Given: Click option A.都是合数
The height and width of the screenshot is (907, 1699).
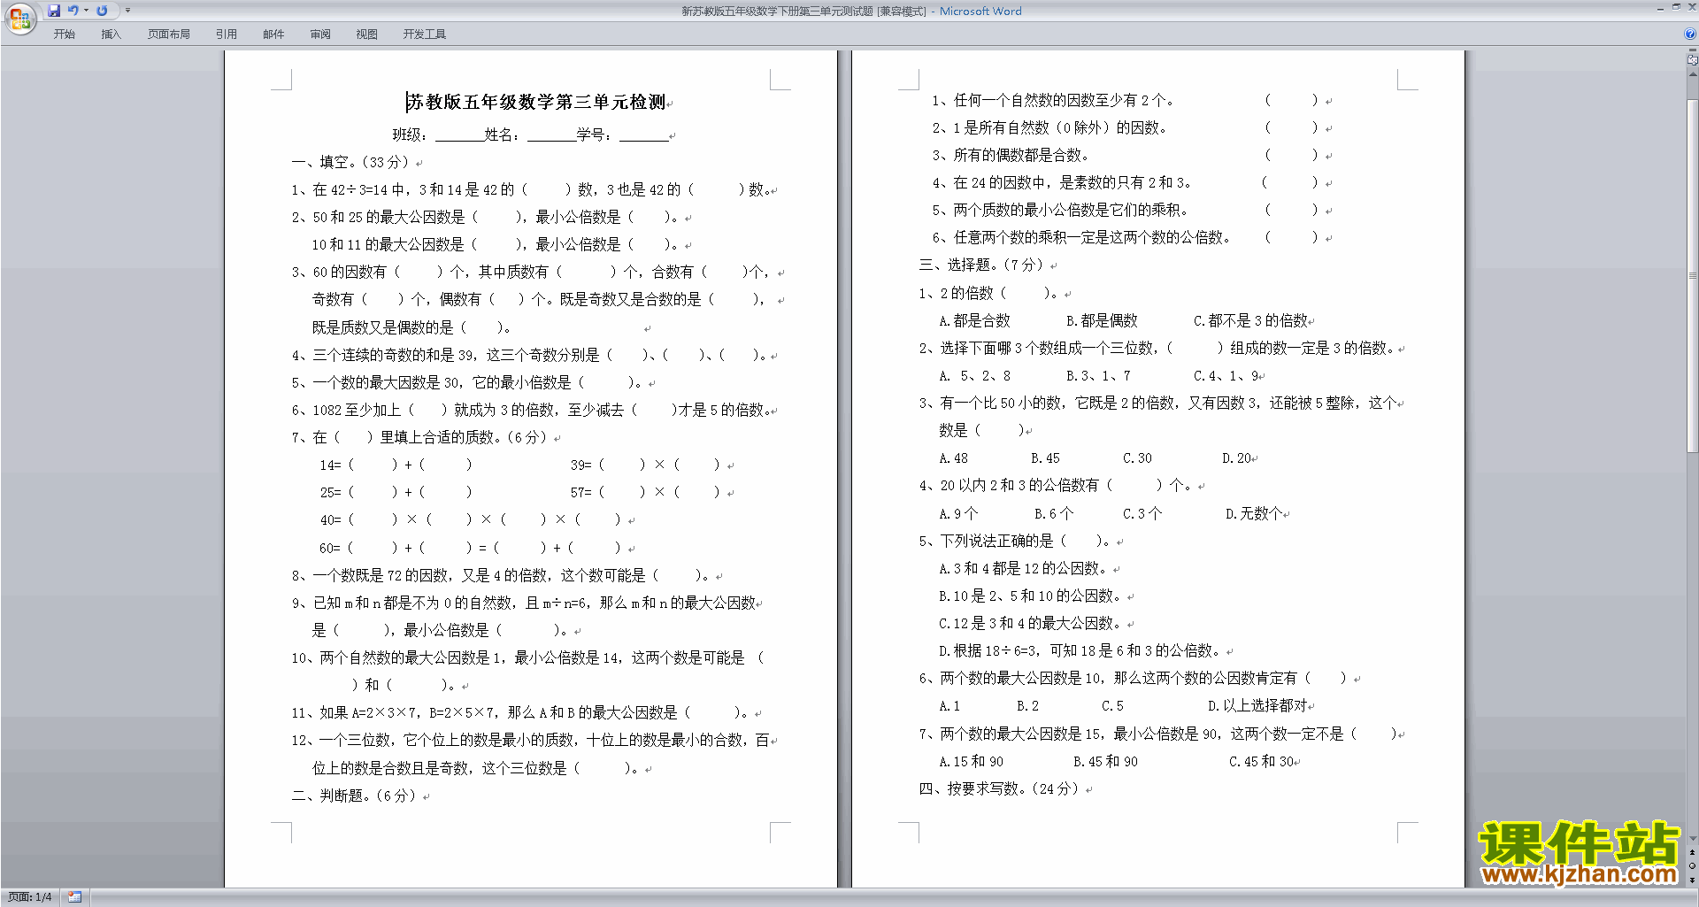Looking at the screenshot, I should tap(974, 320).
